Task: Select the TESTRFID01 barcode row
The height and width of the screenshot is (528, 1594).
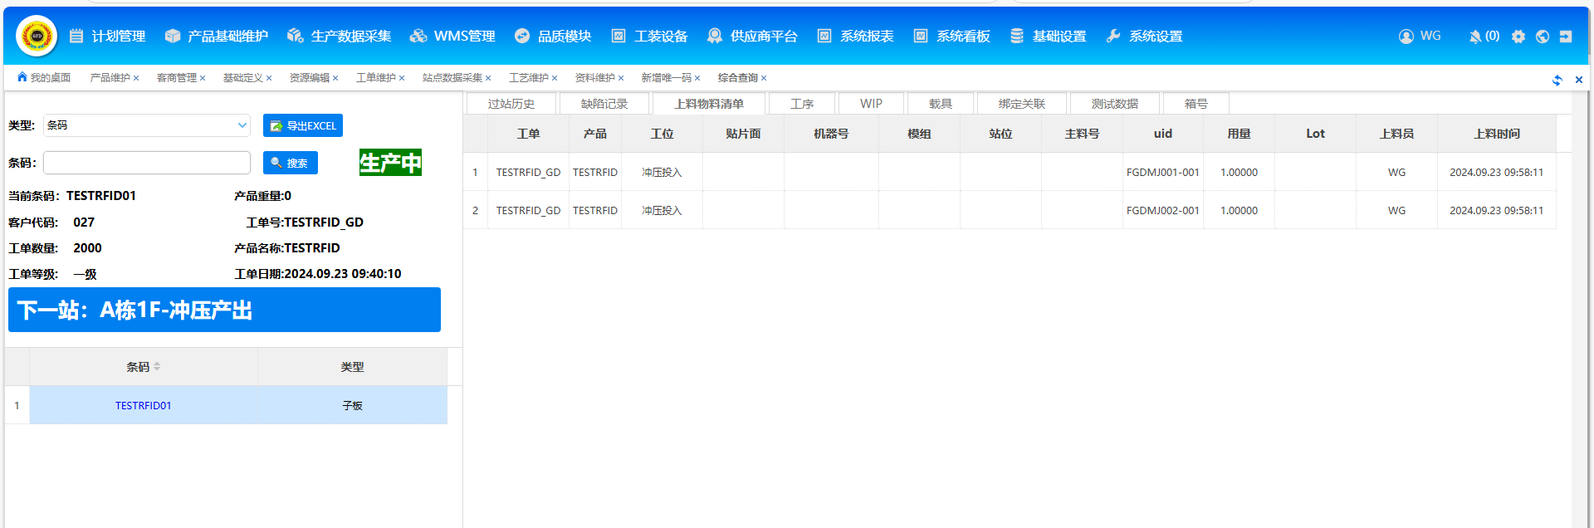Action: (143, 406)
